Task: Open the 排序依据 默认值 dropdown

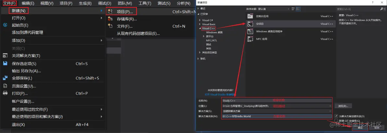Action: coord(273,9)
